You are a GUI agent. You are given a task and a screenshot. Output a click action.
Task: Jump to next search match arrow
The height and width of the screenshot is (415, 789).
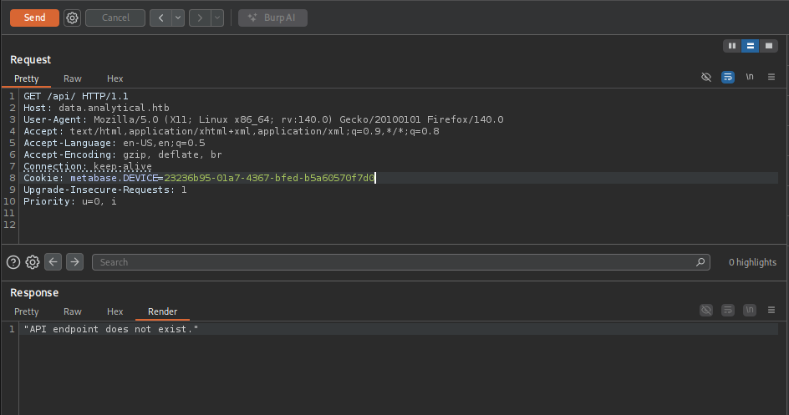click(74, 262)
